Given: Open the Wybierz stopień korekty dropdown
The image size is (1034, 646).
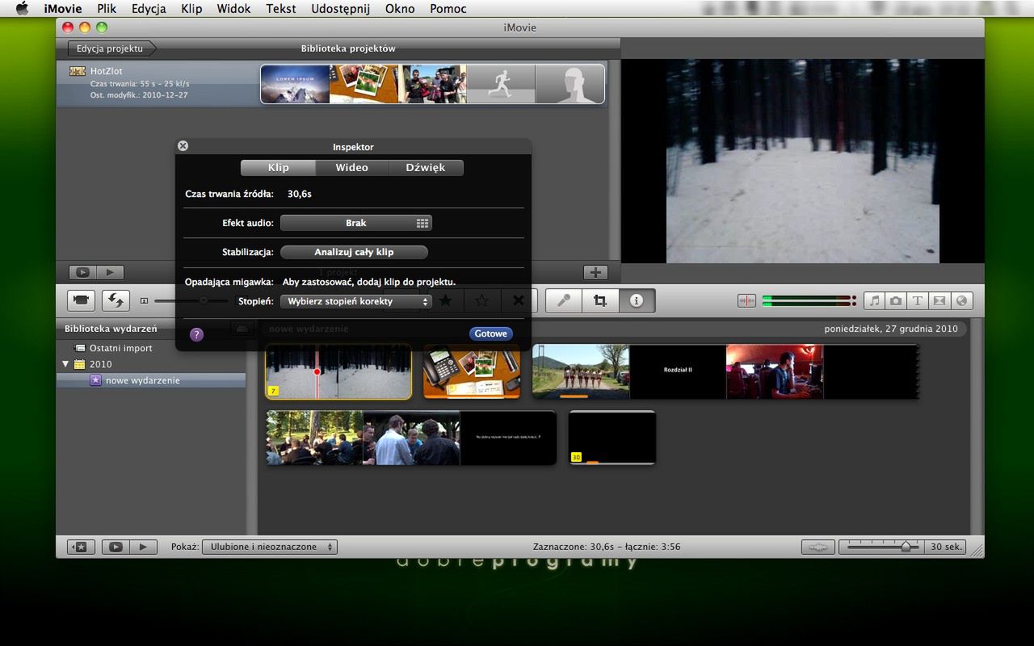Looking at the screenshot, I should (x=355, y=301).
